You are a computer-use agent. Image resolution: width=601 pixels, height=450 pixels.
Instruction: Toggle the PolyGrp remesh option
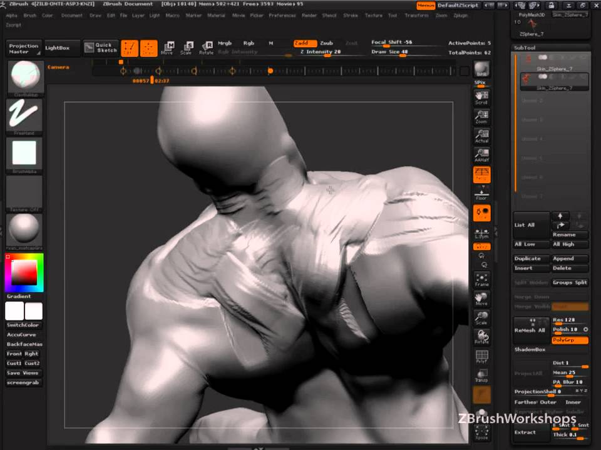[570, 340]
